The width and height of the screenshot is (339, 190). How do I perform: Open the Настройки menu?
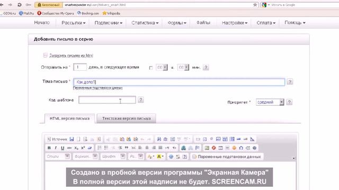click(235, 23)
